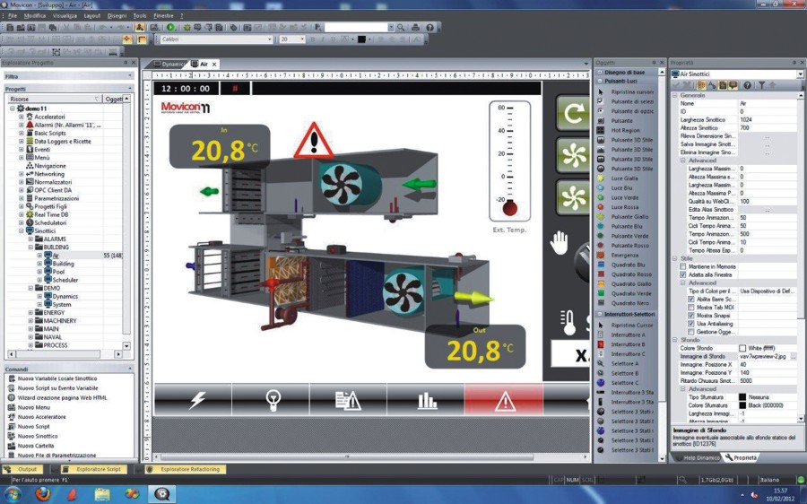Image resolution: width=807 pixels, height=504 pixels.
Task: Expand the Allarmi node in project tree
Action: (22, 125)
